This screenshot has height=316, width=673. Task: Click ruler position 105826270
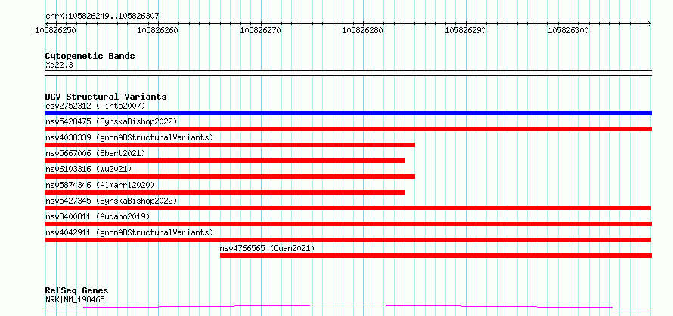coord(261,30)
